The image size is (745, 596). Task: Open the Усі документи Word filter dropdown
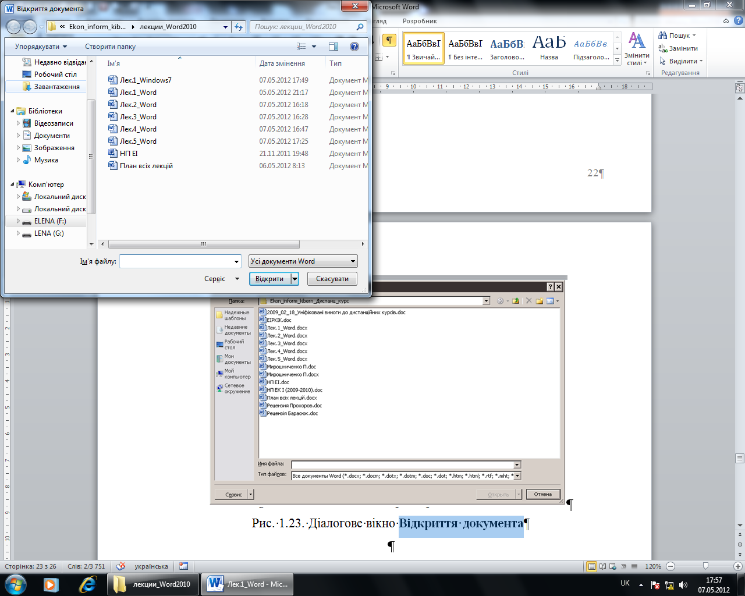303,261
